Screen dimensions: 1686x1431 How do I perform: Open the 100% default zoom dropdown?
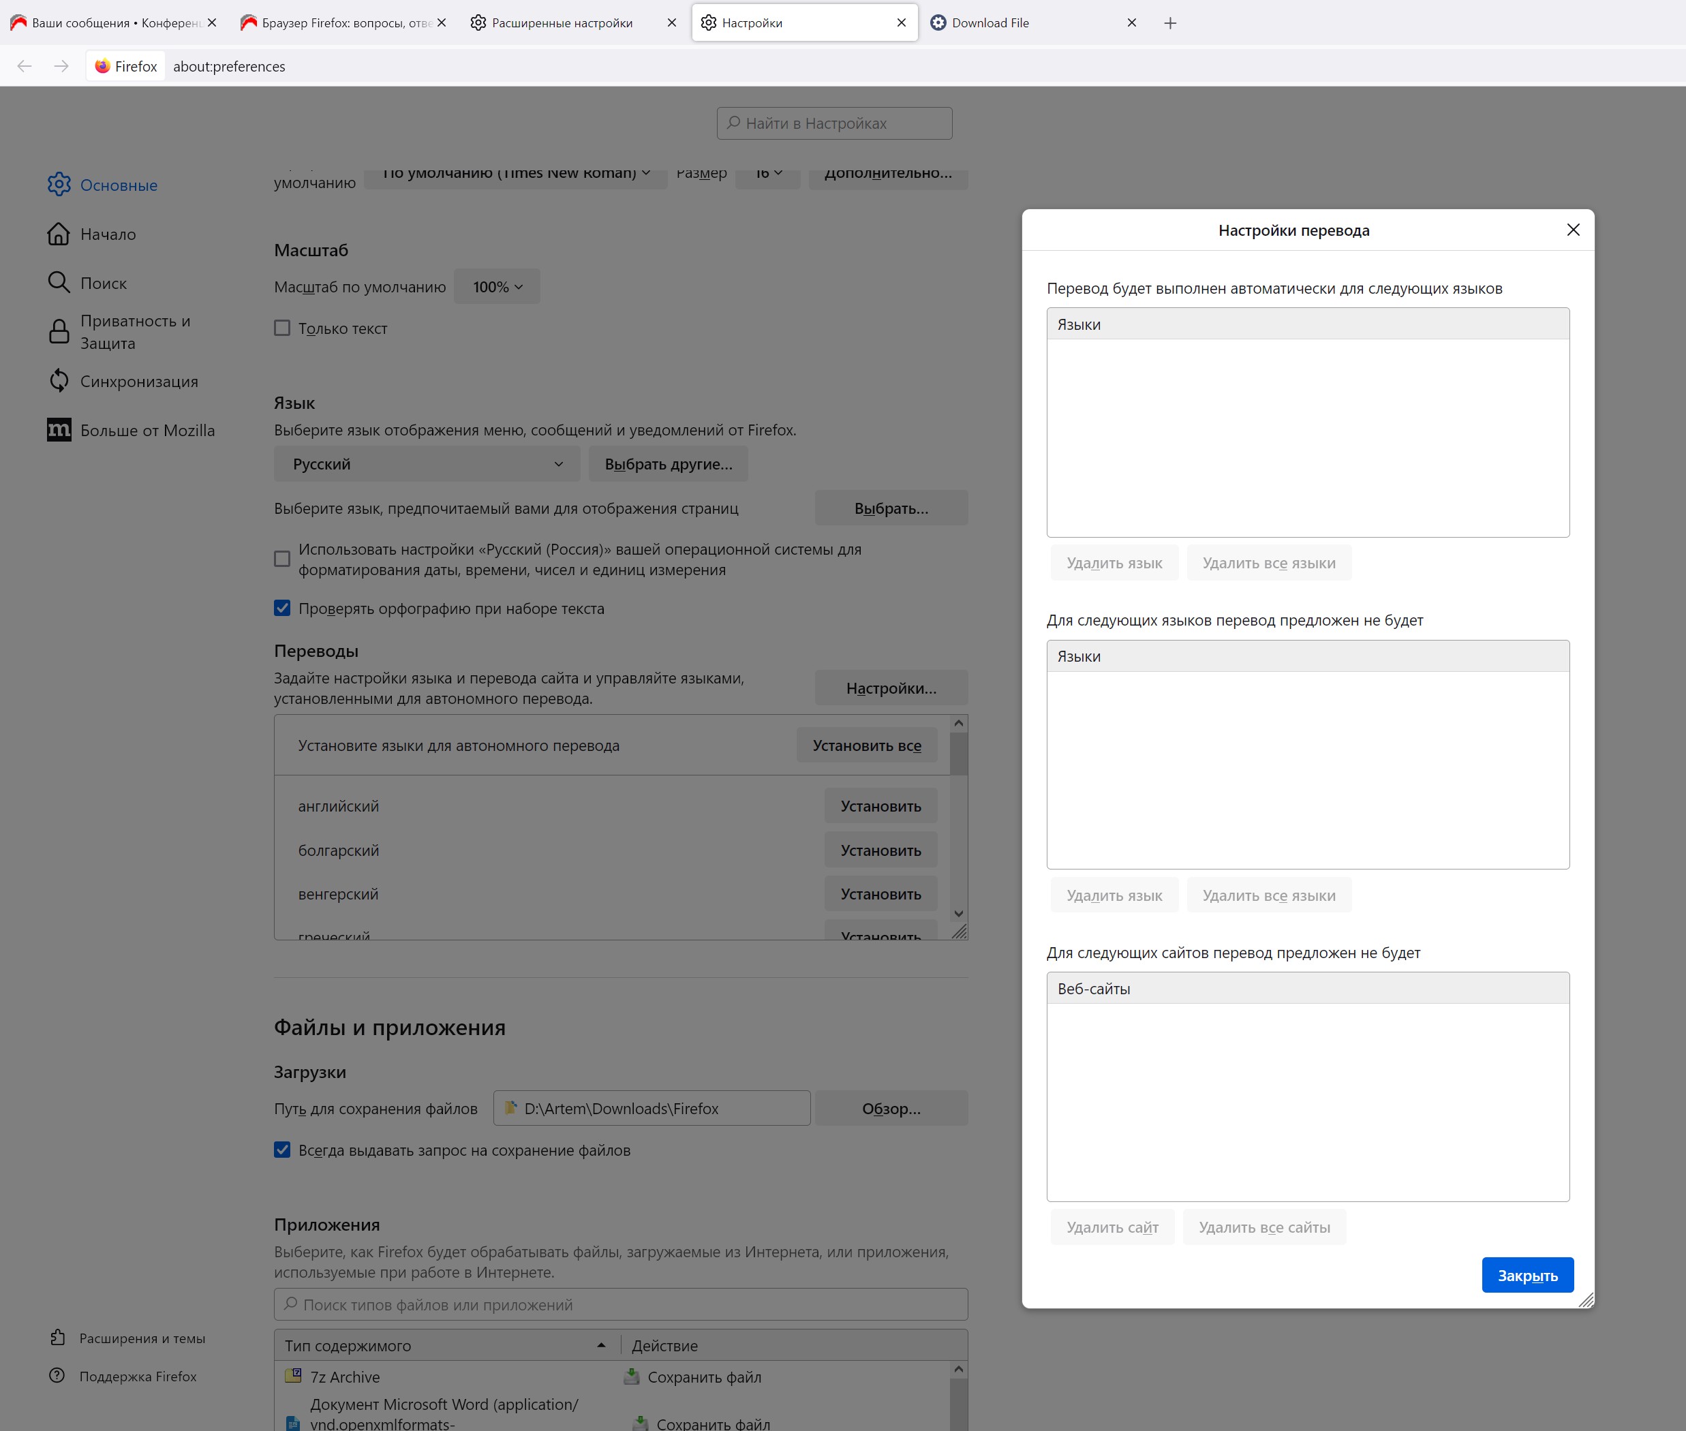497,286
